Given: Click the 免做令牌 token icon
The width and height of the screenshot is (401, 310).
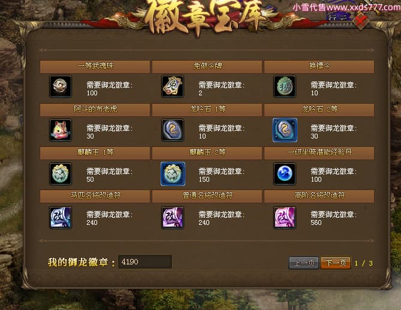Looking at the screenshot, I should (173, 86).
